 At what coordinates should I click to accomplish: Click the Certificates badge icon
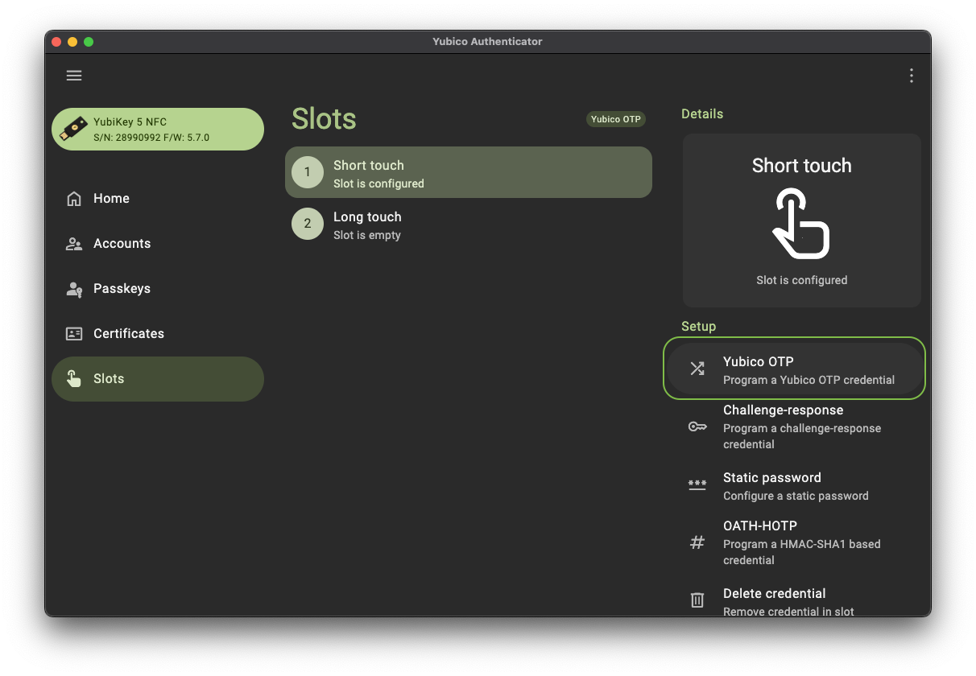74,334
